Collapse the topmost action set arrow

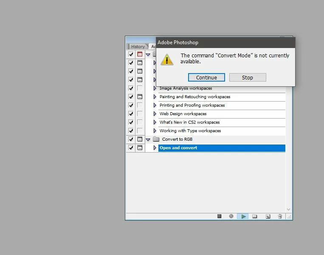click(x=148, y=54)
